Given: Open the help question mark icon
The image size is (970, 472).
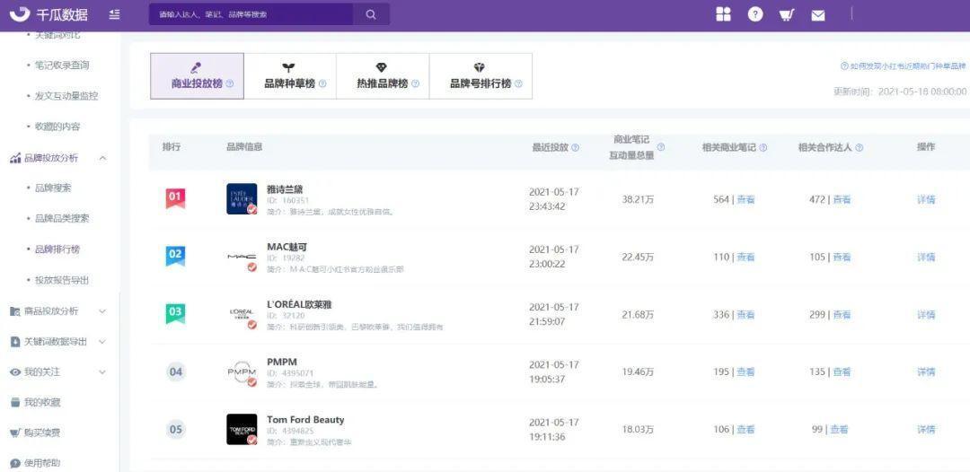Looking at the screenshot, I should pos(754,14).
